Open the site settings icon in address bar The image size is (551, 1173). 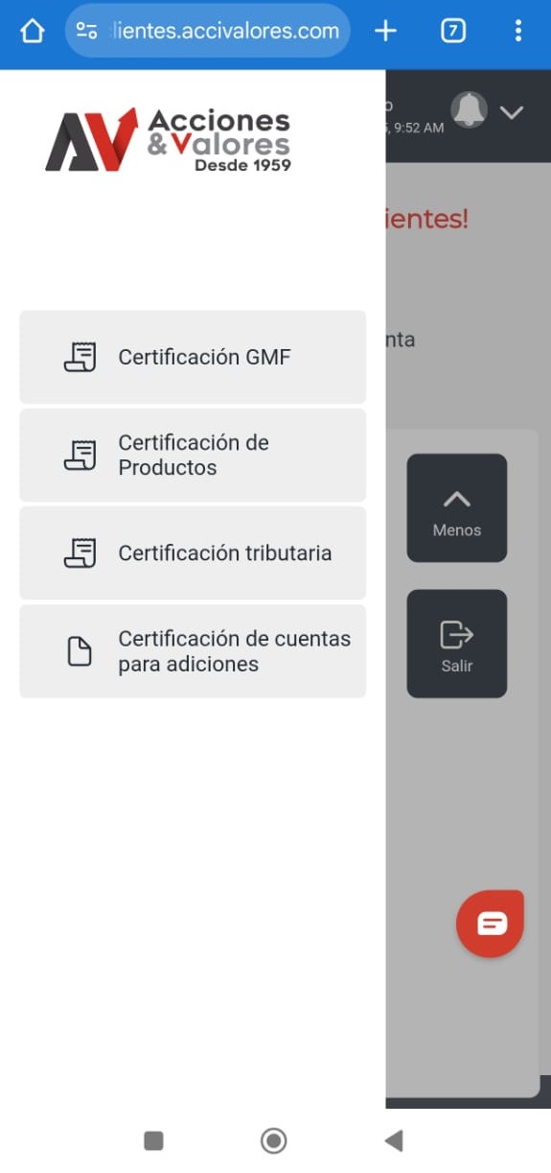[x=87, y=31]
